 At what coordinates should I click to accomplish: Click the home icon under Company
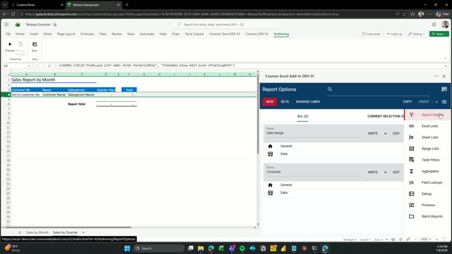pyautogui.click(x=270, y=185)
